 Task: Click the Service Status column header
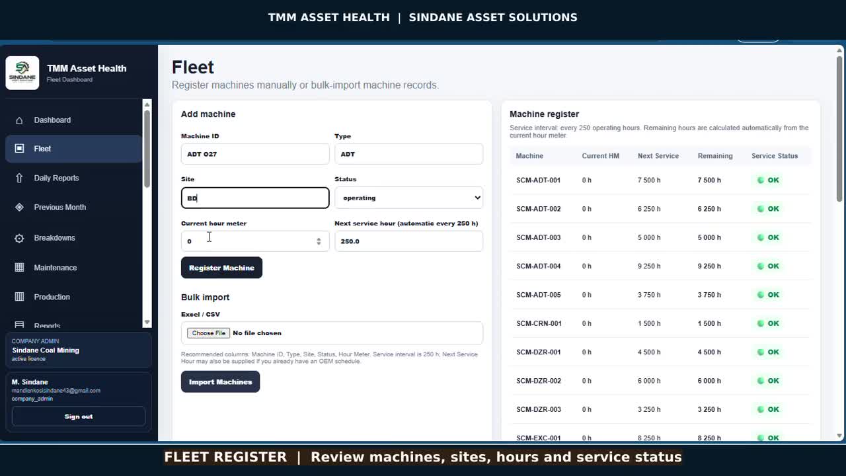pos(775,156)
